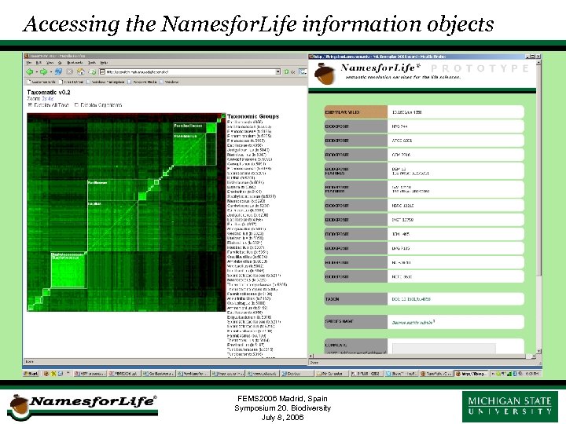
Task: Open the Go menu
Action: pos(60,63)
